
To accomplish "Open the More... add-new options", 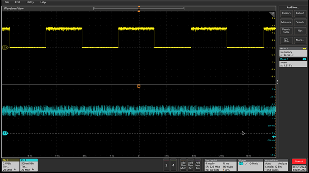I will click(300, 40).
